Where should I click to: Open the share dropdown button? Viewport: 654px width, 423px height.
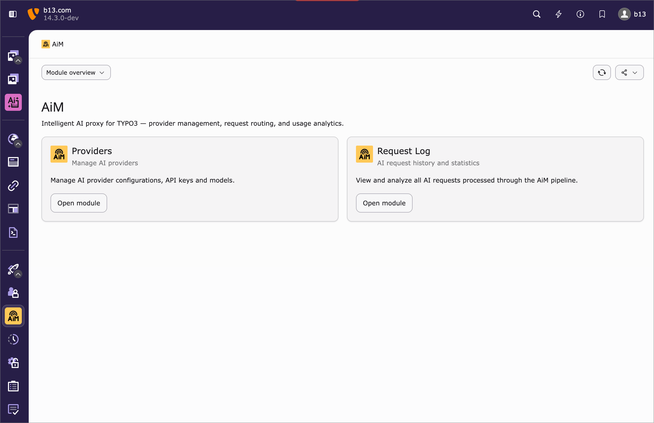pyautogui.click(x=629, y=73)
